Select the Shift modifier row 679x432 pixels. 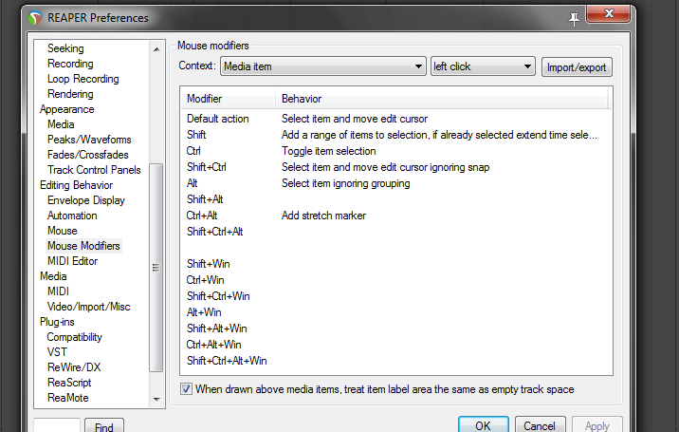(396, 135)
